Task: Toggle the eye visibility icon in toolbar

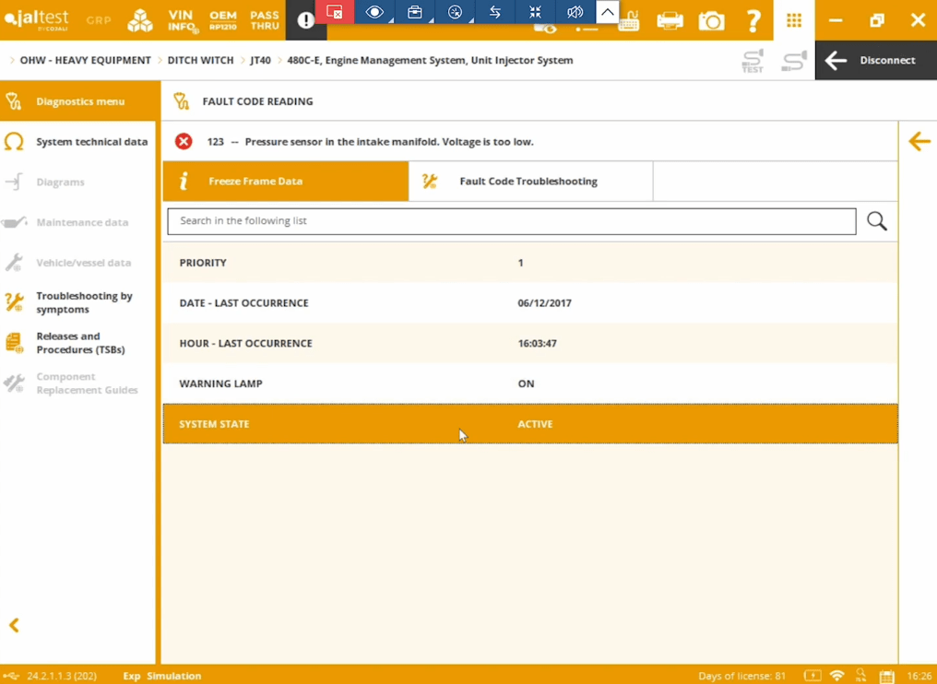Action: pyautogui.click(x=374, y=12)
